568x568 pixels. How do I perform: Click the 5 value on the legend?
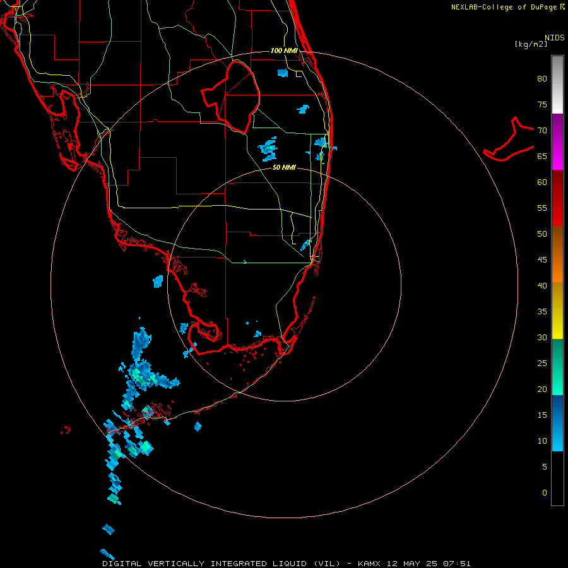click(x=544, y=467)
